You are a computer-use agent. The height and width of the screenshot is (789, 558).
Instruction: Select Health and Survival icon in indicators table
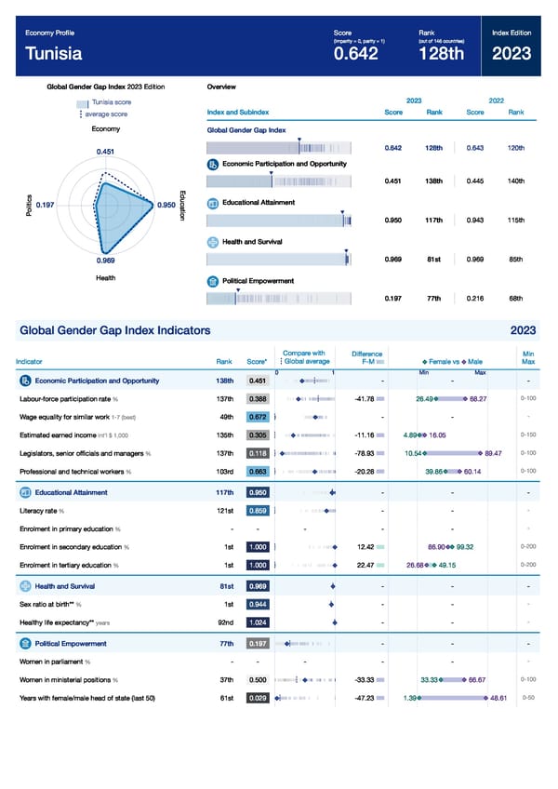coord(25,585)
